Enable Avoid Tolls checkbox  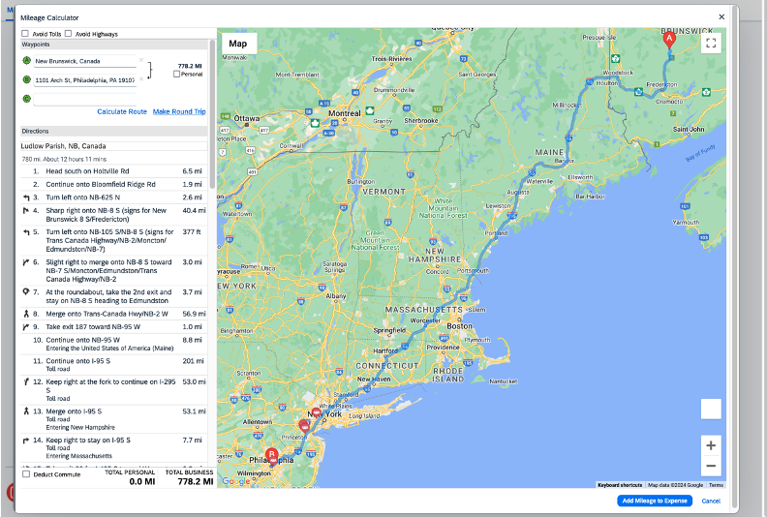[25, 33]
